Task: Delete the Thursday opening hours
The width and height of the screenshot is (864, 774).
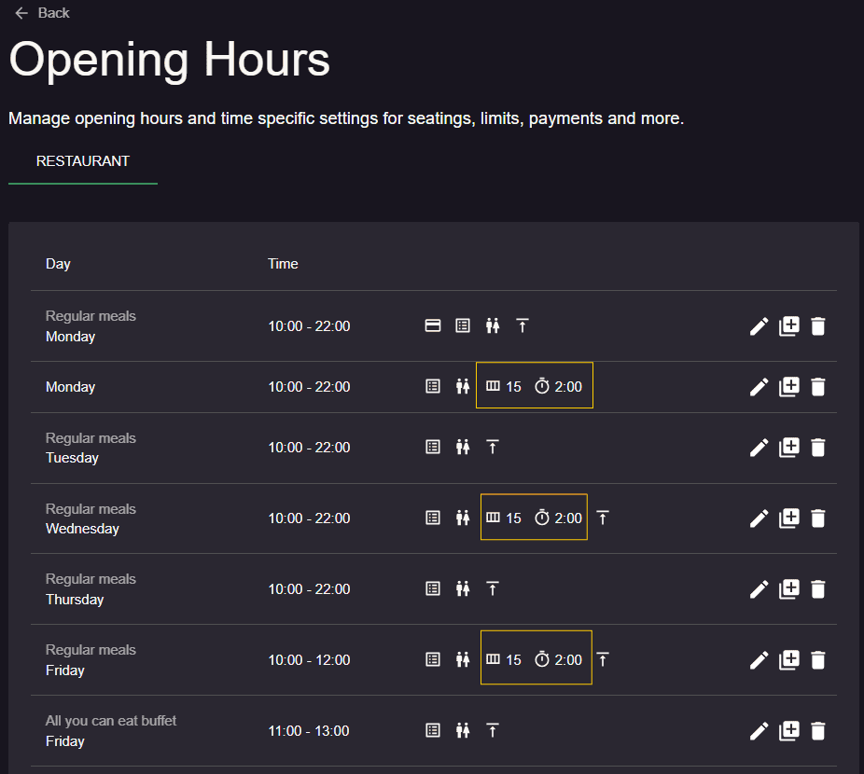Action: point(818,589)
